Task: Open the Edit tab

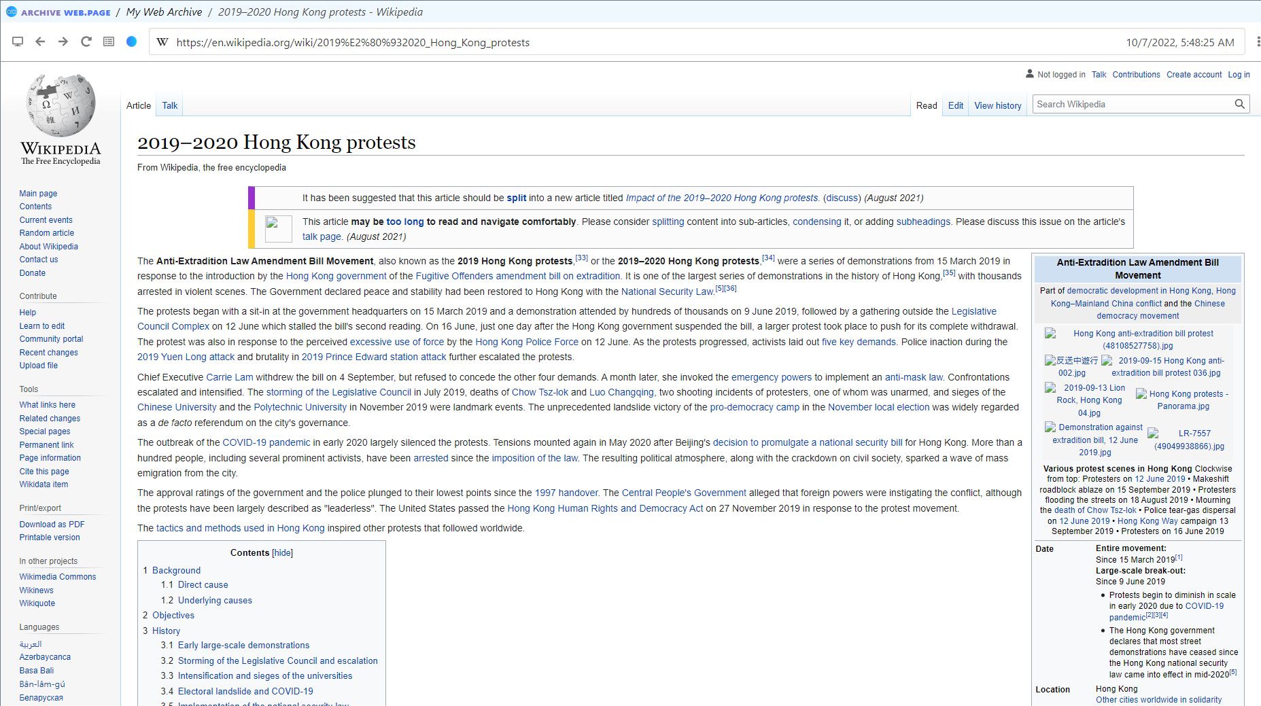Action: point(956,105)
